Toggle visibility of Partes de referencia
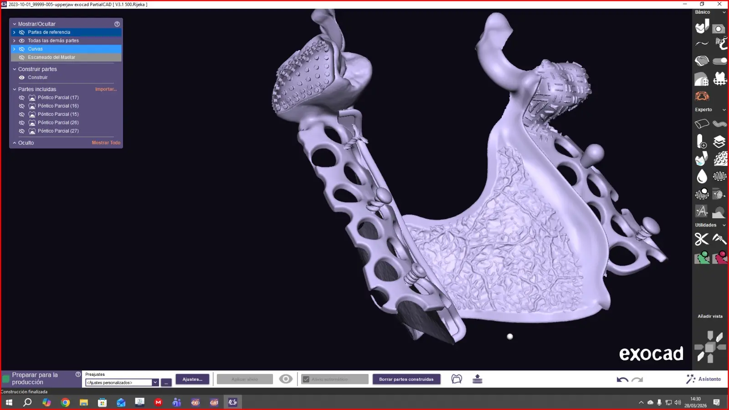729x410 pixels. pos(22,32)
